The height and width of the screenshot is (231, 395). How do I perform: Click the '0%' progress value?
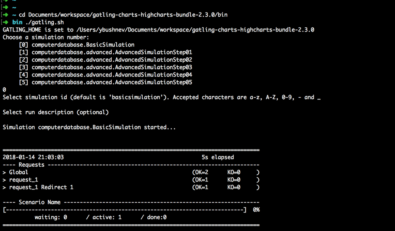click(x=256, y=210)
